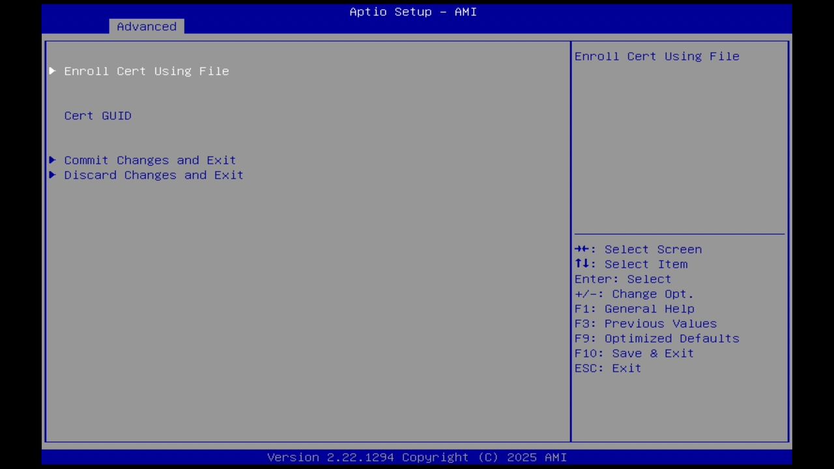Click the Cert GUID field
Screen dimensions: 834x469
click(x=98, y=115)
